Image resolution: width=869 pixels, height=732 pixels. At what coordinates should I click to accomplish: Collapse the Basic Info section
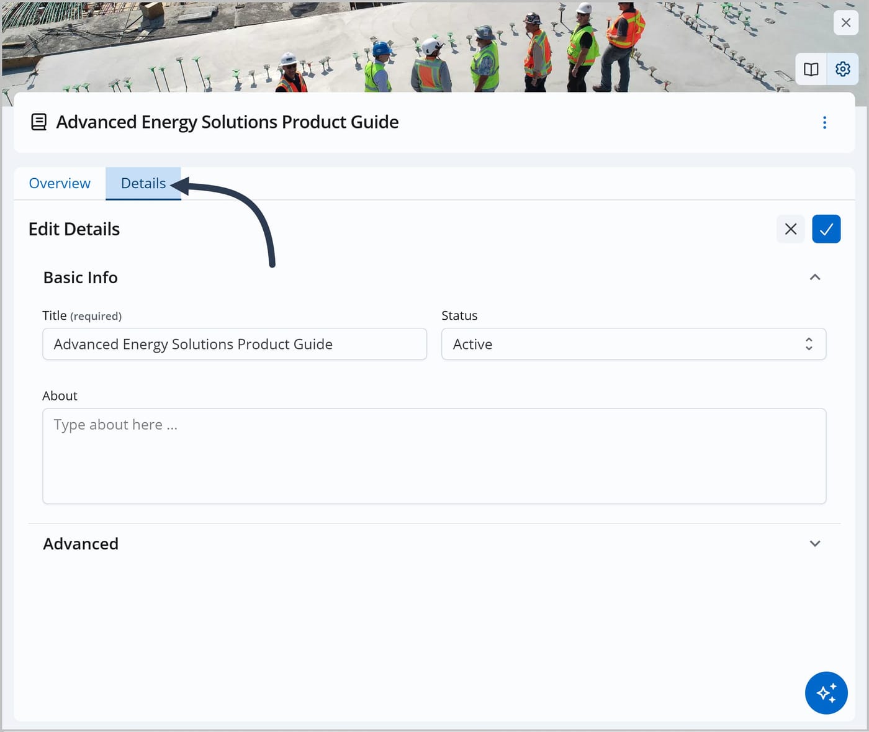coord(815,277)
